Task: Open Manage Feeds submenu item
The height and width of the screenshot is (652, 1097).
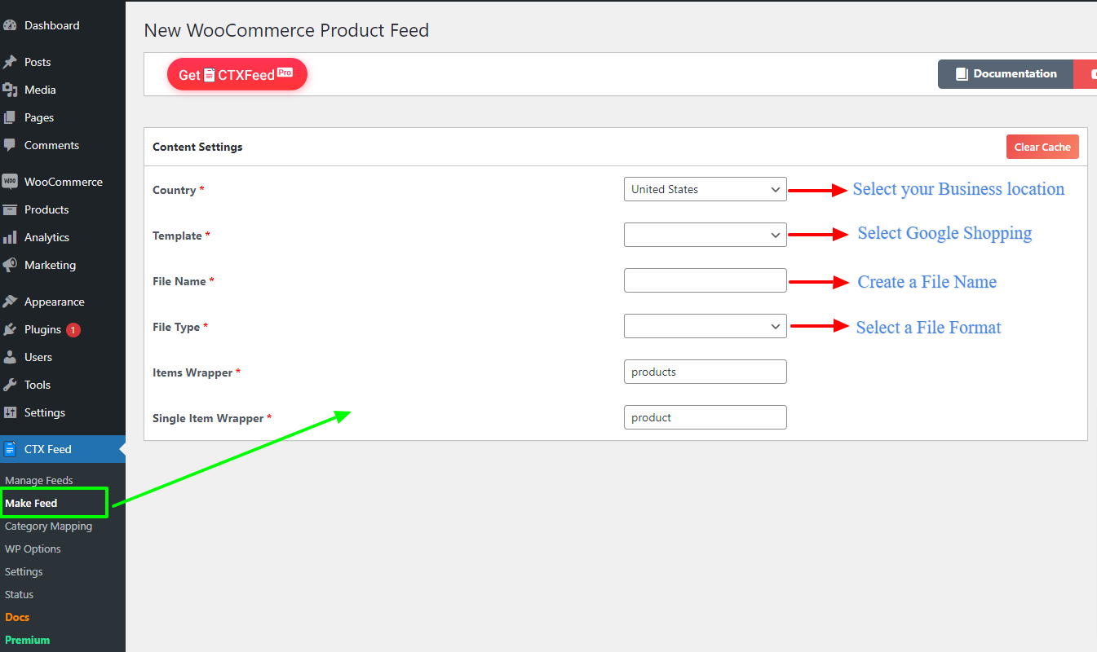Action: pyautogui.click(x=39, y=480)
